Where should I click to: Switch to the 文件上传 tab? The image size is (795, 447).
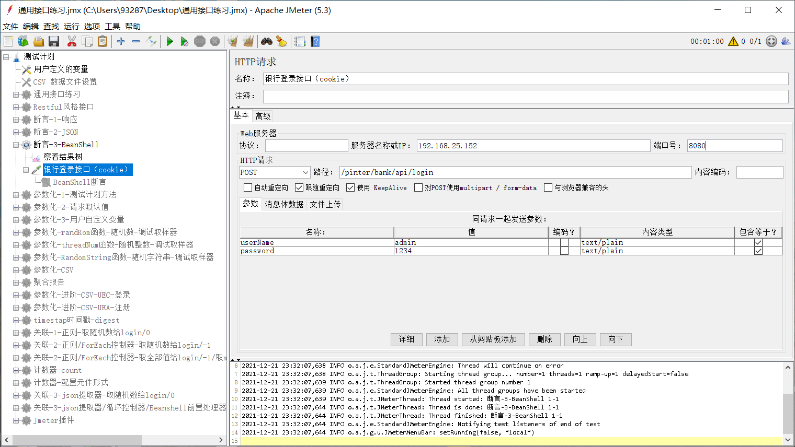(325, 204)
